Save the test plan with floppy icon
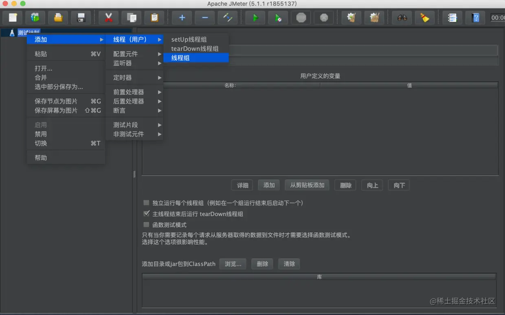Viewport: 505px width, 315px height. (81, 17)
